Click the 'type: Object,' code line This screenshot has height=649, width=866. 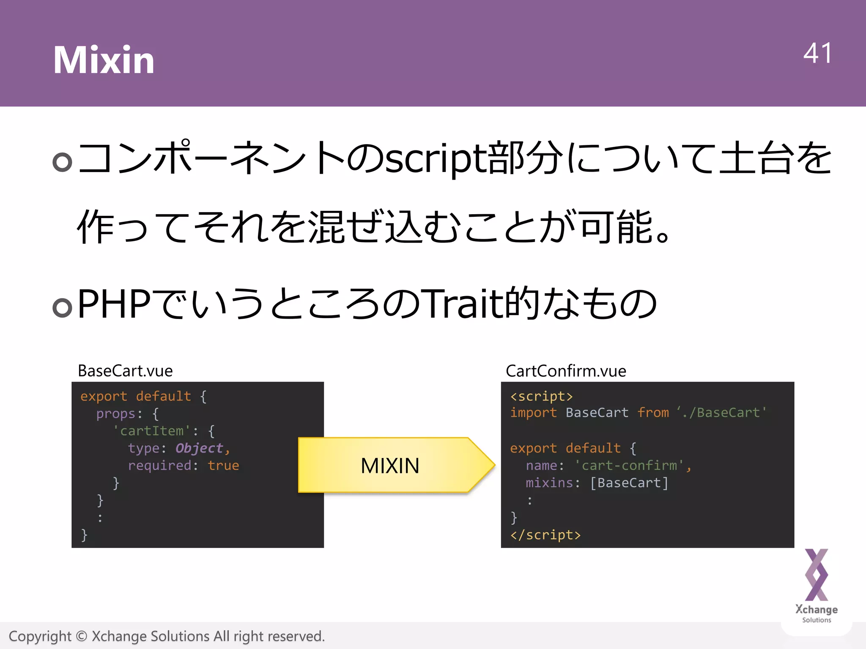[x=179, y=448]
